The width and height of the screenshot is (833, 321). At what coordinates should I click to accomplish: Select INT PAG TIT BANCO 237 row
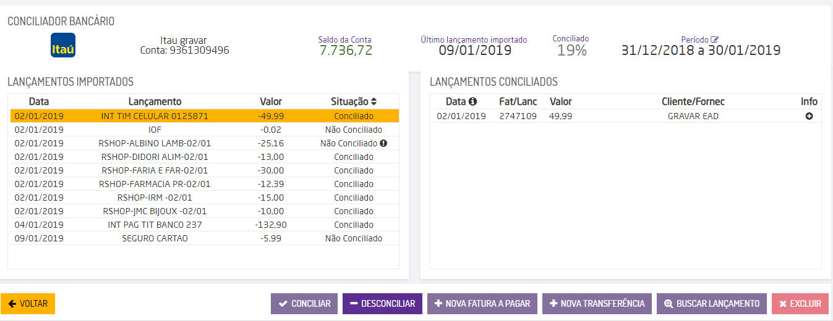(155, 225)
